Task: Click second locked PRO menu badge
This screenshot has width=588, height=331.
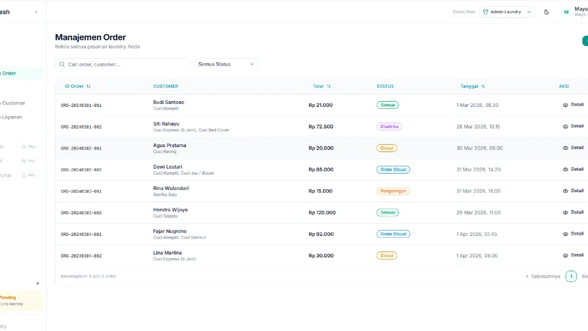Action: click(28, 161)
